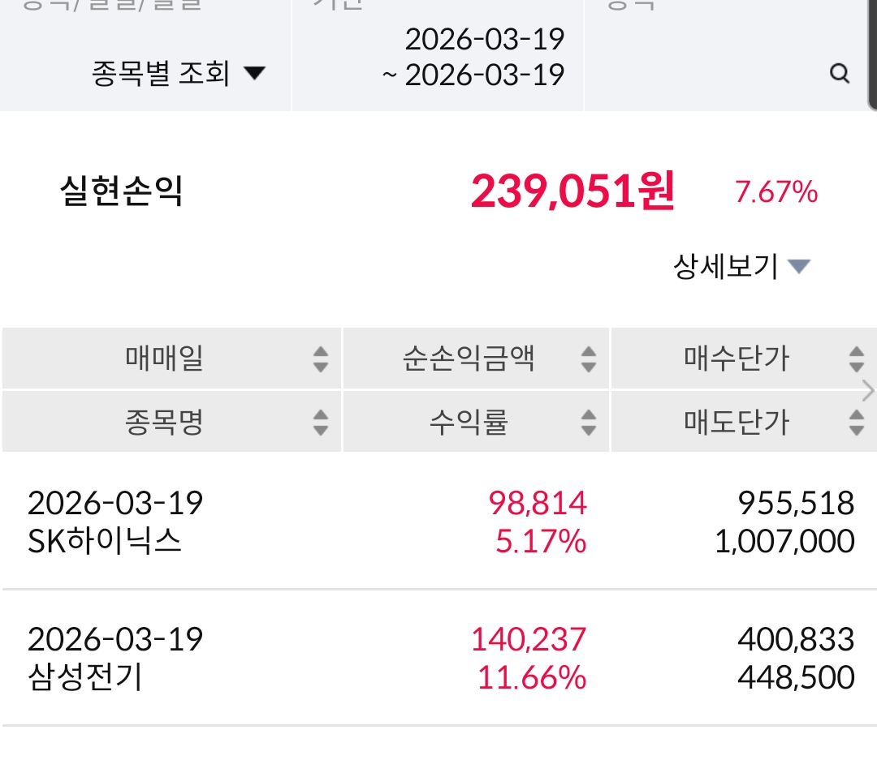The image size is (877, 760).
Task: Tap the 종목명 column header label
Action: [164, 422]
